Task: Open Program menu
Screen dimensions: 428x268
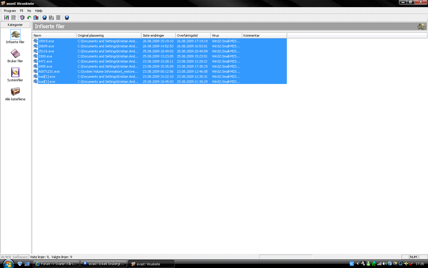Action: coord(10,11)
